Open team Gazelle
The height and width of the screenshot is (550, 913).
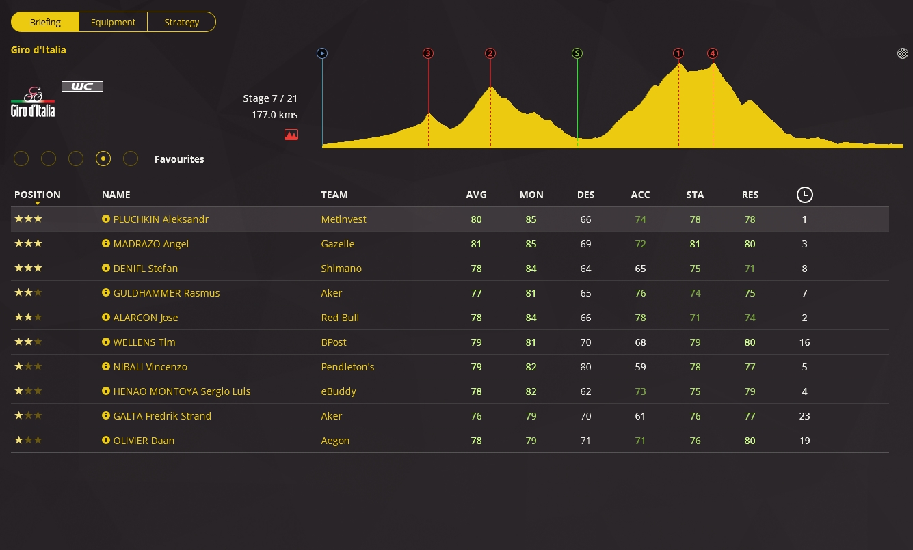click(338, 244)
